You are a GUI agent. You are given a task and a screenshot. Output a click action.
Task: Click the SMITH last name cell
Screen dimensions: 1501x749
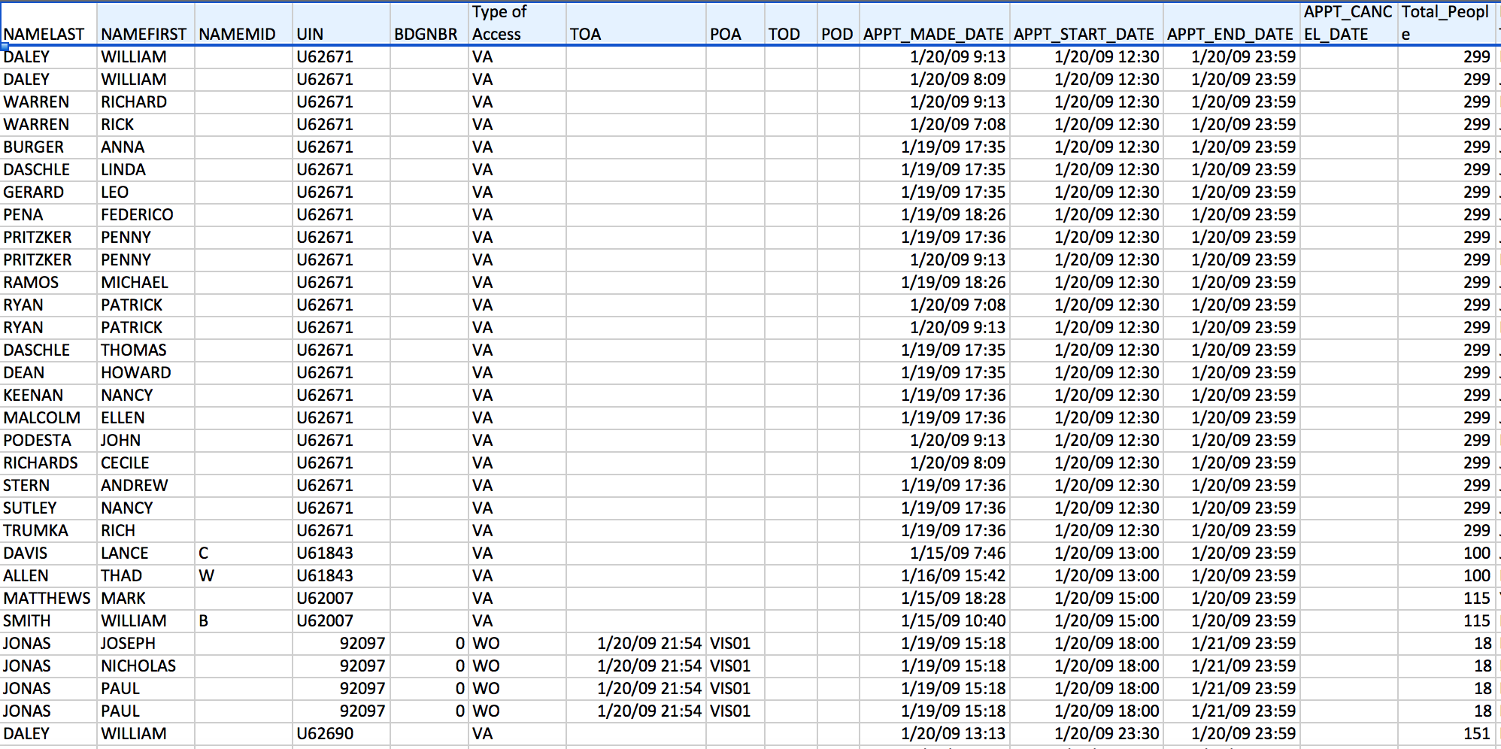coord(48,621)
